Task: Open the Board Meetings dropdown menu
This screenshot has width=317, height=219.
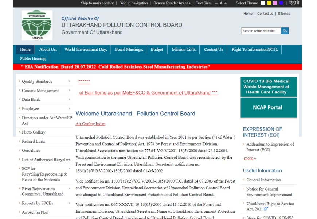Action: 129,50
